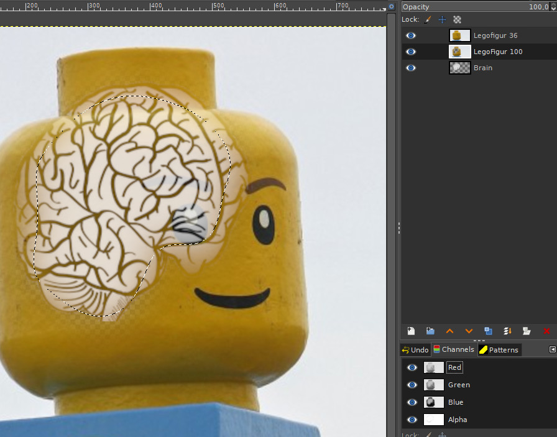
Task: Raise the layer with the orange up arrow
Action: (449, 331)
